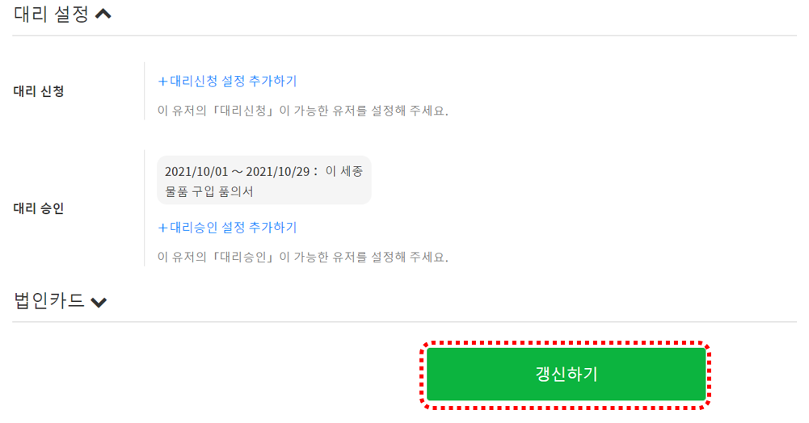Screen dimensions: 809x423
Task: Click the up-arrow icon beside 대리 설정
Action: (x=103, y=15)
